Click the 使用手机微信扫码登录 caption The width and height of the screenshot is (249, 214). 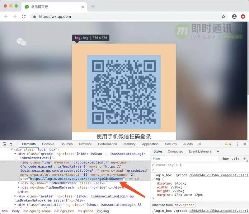point(124,136)
